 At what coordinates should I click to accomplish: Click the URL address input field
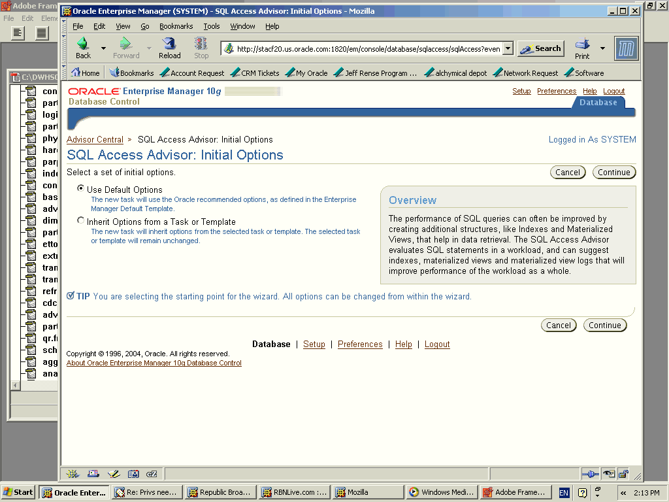pyautogui.click(x=366, y=49)
